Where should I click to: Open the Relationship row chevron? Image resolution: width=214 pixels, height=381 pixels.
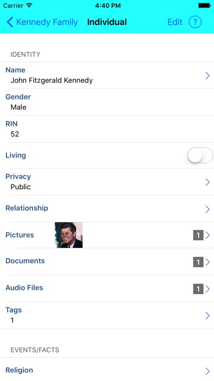(207, 209)
